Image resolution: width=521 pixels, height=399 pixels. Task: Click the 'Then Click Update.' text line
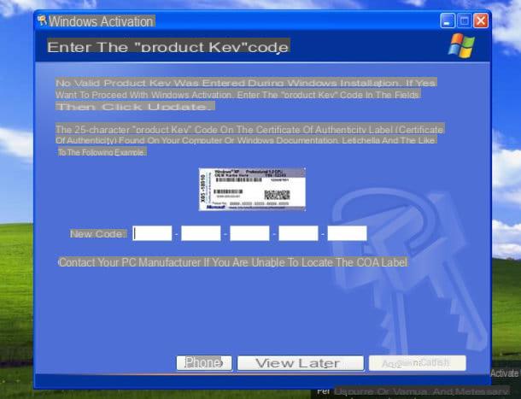(x=135, y=107)
